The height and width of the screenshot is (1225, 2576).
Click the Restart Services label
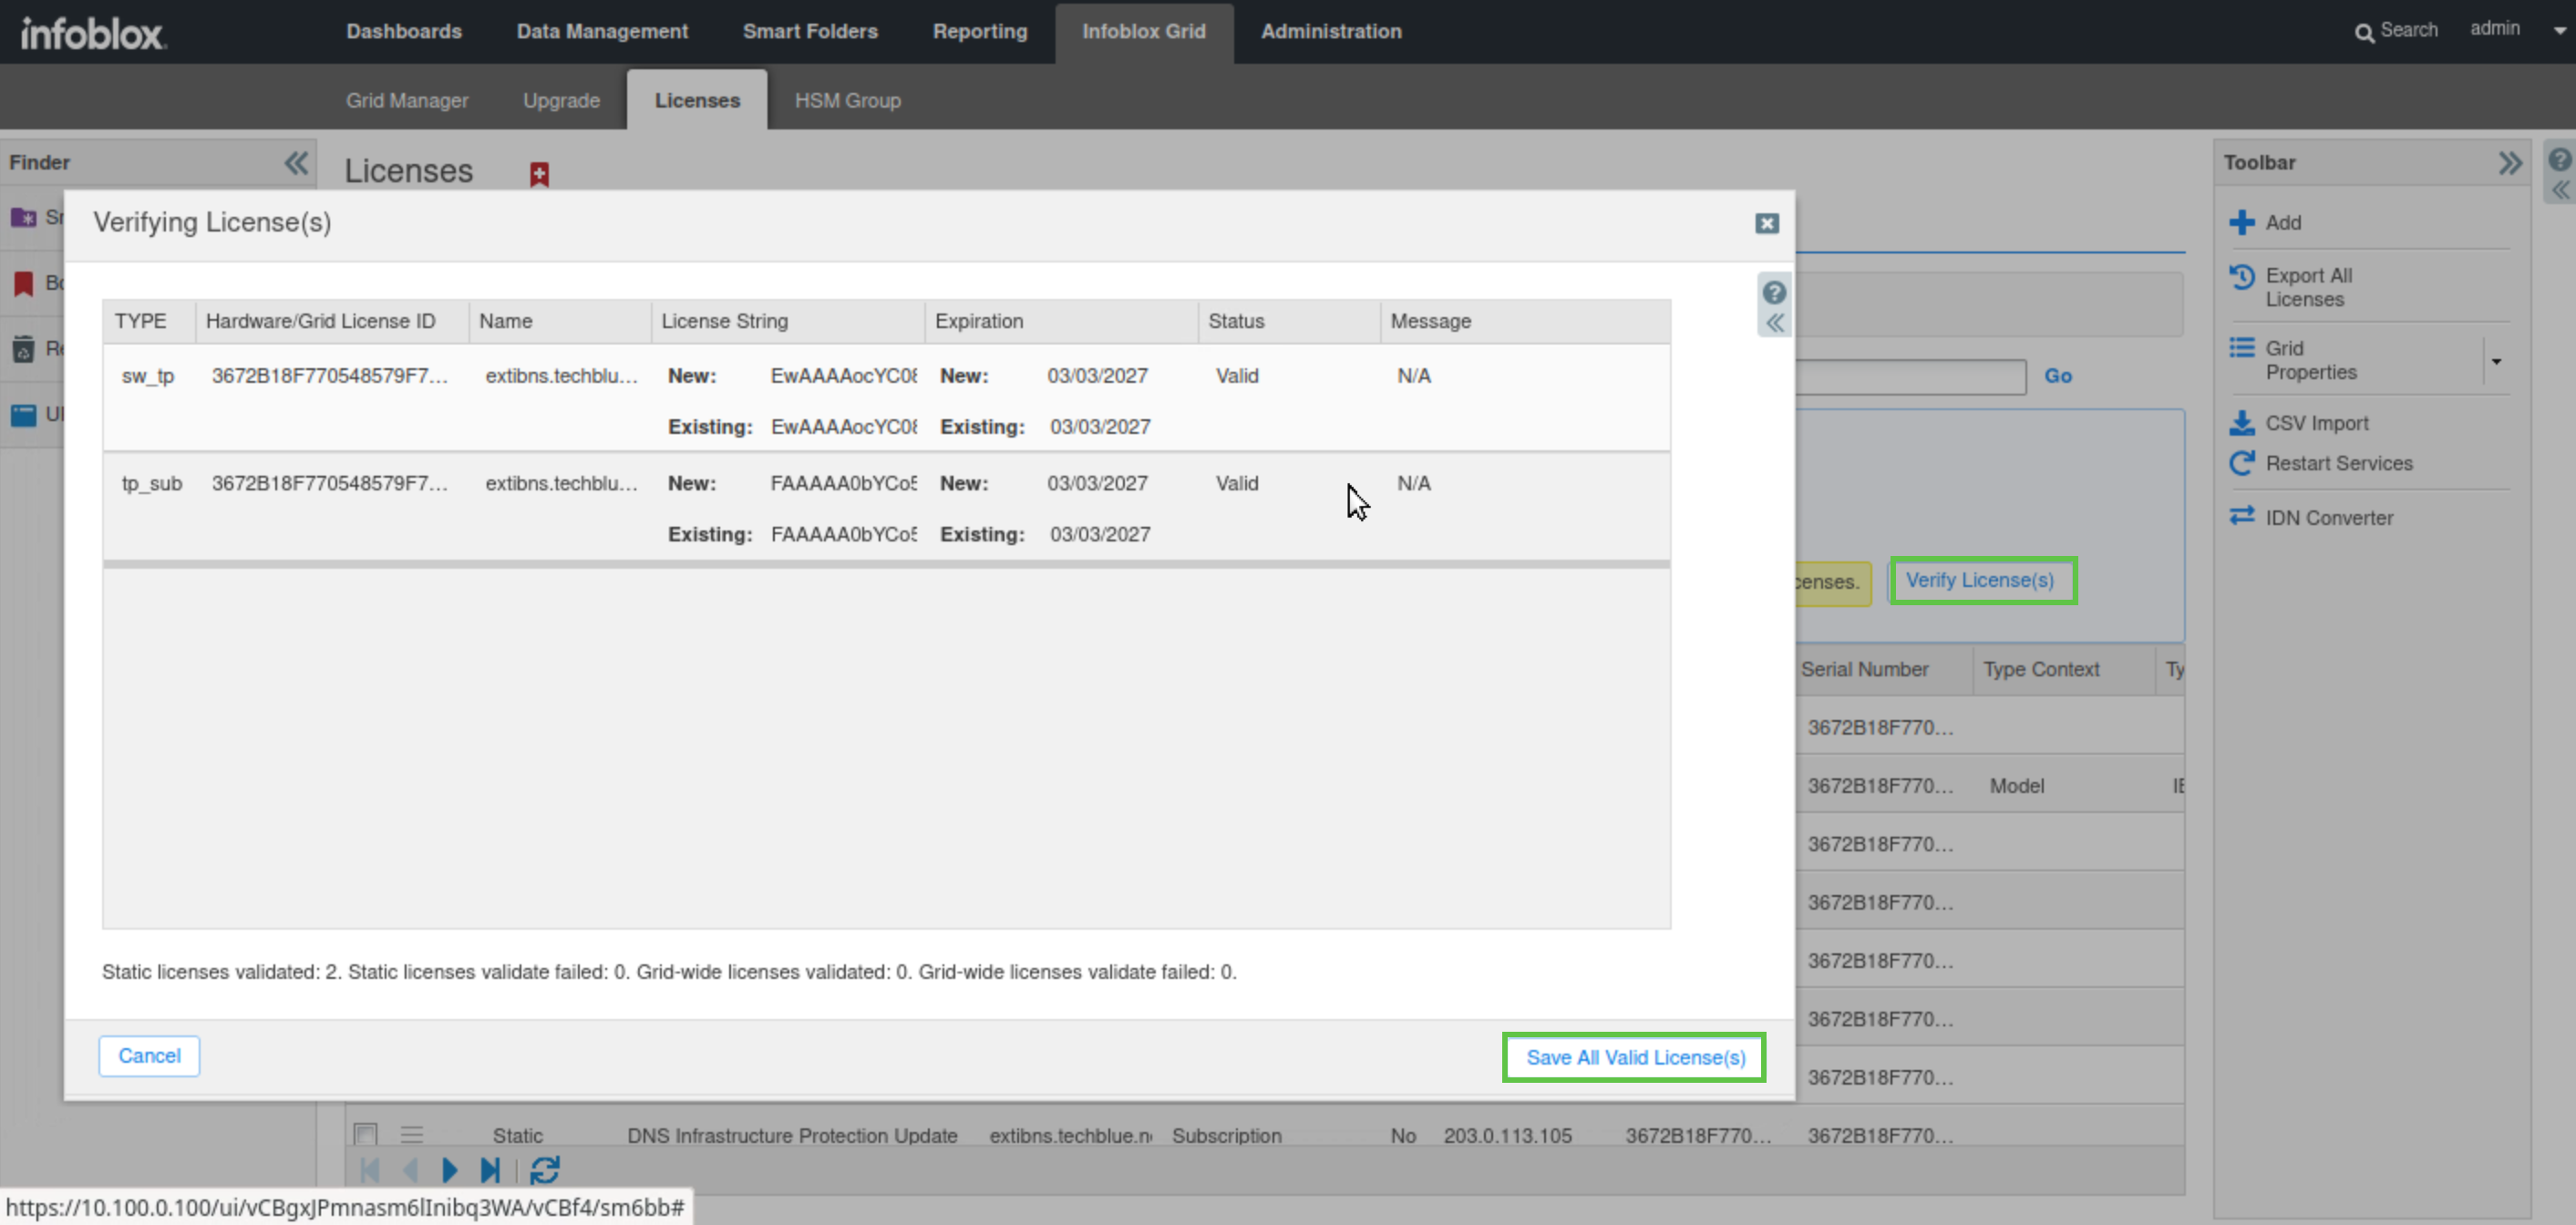pyautogui.click(x=2338, y=463)
